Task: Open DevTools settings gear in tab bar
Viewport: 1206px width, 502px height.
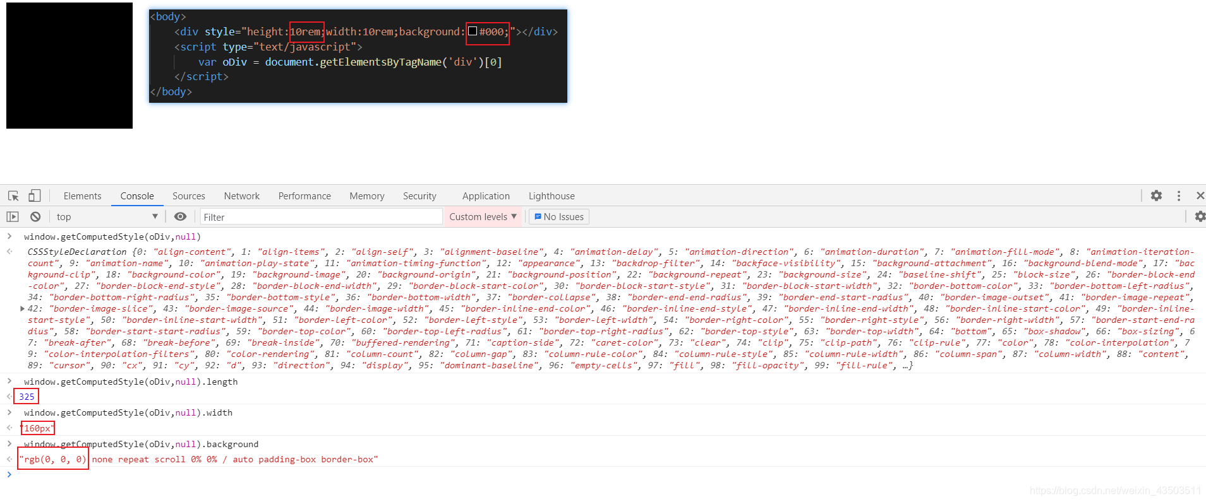Action: 1156,196
